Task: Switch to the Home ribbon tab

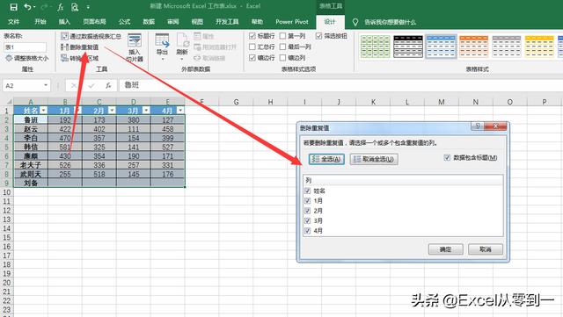Action: [40, 22]
